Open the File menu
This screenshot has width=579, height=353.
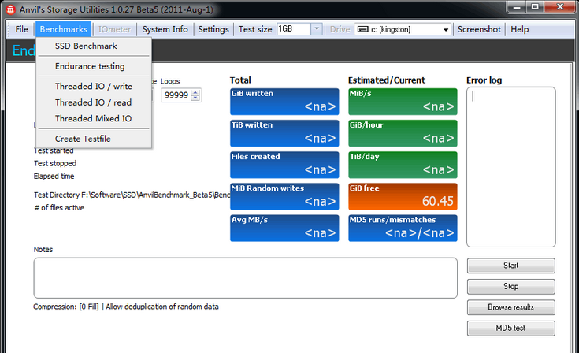(21, 29)
